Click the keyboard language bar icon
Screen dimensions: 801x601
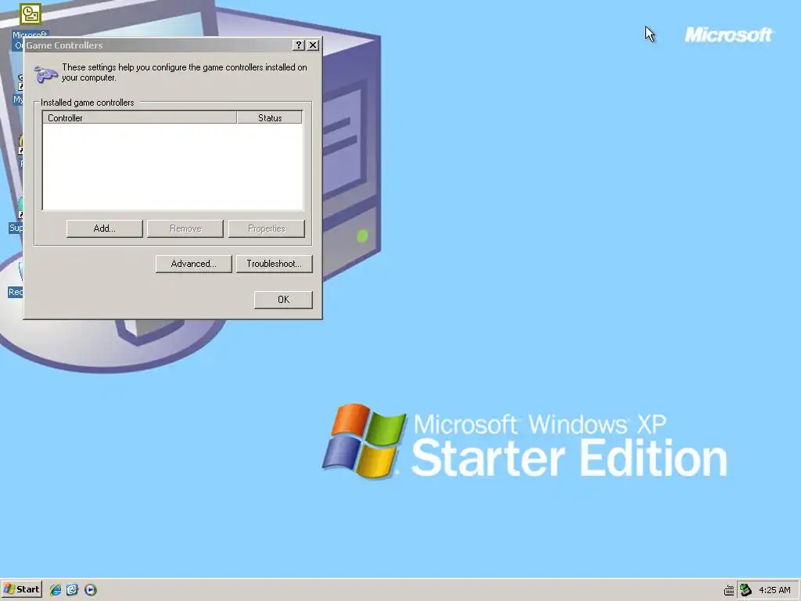729,590
